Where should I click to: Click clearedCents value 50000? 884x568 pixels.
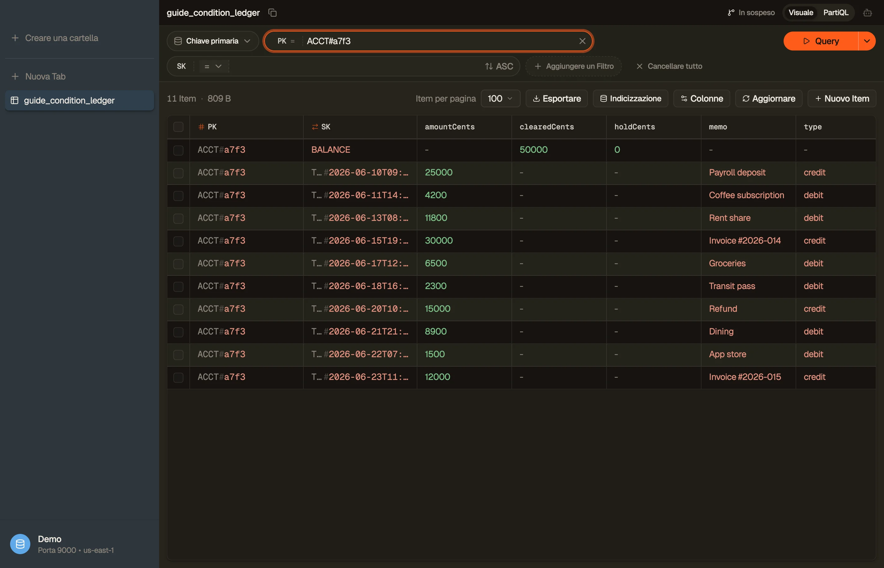point(533,150)
